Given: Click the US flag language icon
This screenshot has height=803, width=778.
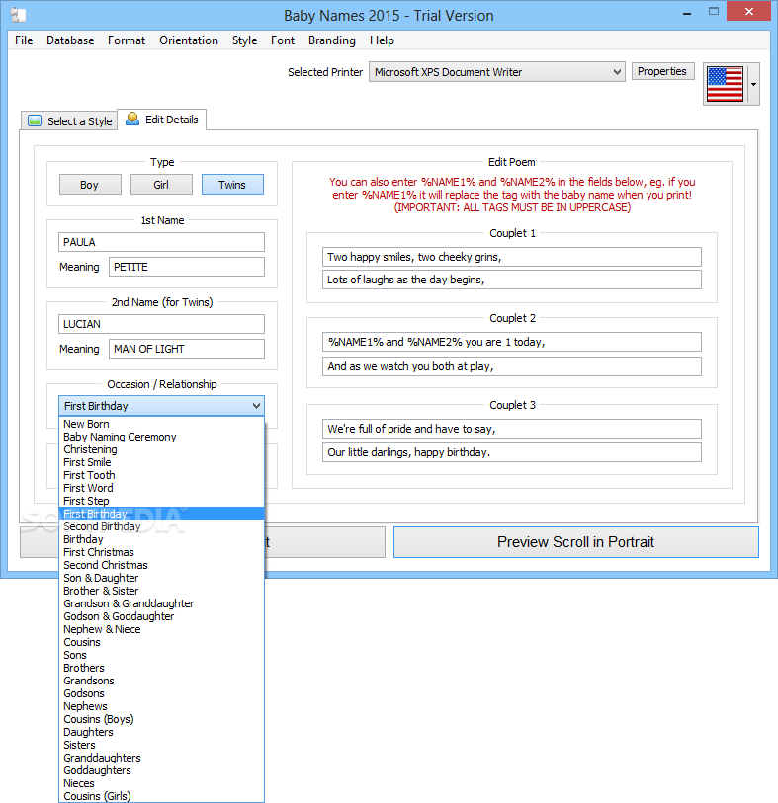Looking at the screenshot, I should click(725, 84).
